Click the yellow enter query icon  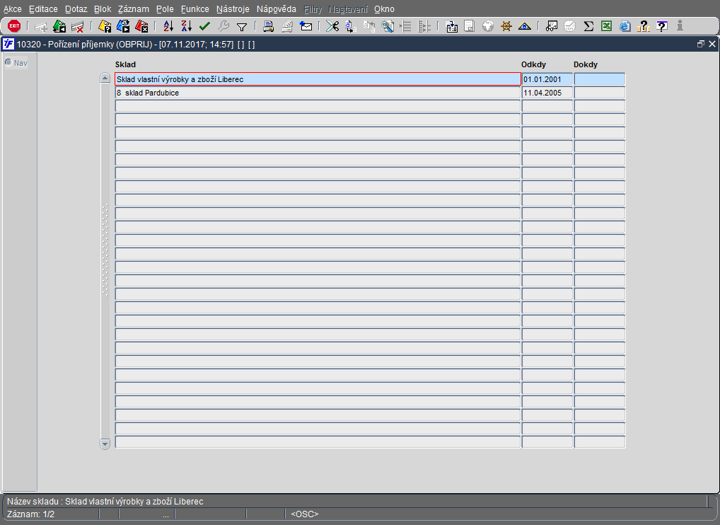[105, 27]
